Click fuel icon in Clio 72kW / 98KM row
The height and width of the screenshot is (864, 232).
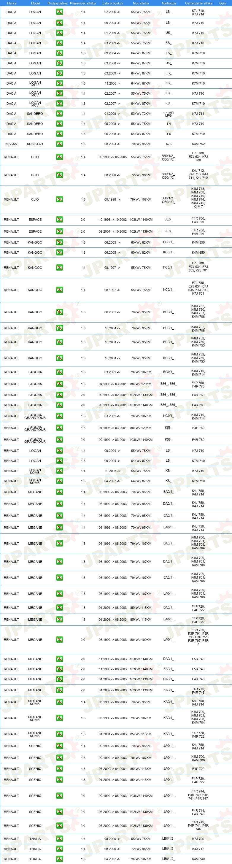pyautogui.click(x=59, y=175)
